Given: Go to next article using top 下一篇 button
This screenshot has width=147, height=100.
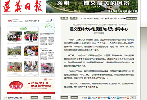Looking at the screenshot, I should [x=74, y=18].
